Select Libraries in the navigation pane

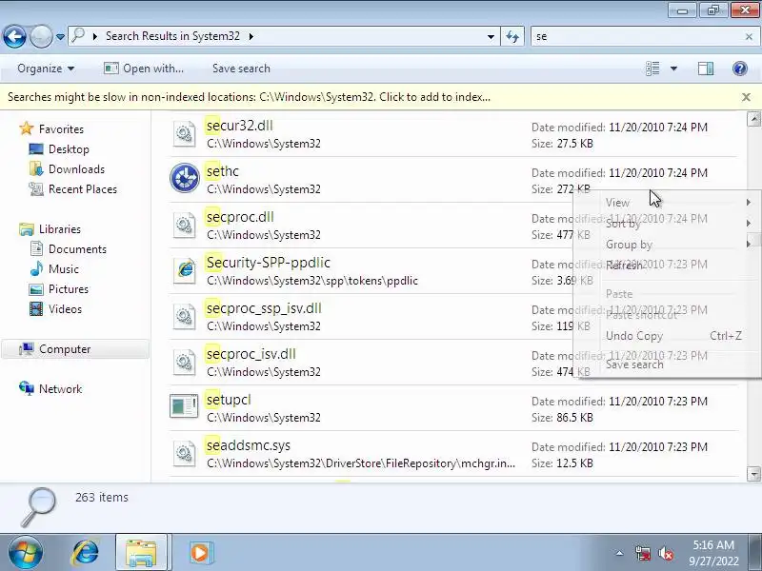pyautogui.click(x=60, y=229)
